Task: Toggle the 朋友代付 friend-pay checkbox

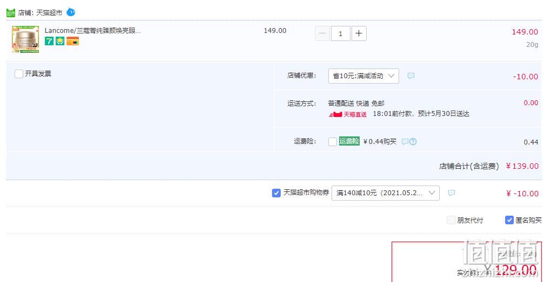Action: click(x=451, y=220)
